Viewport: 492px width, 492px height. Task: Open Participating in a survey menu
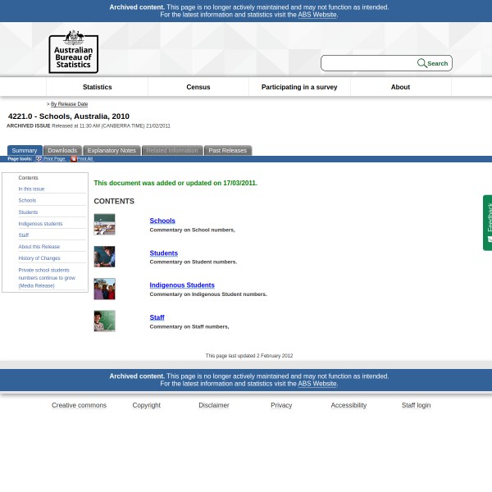coord(299,87)
